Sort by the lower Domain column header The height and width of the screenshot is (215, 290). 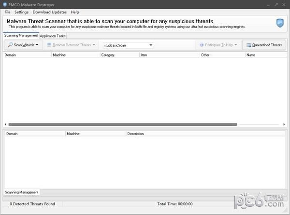click(x=35, y=134)
